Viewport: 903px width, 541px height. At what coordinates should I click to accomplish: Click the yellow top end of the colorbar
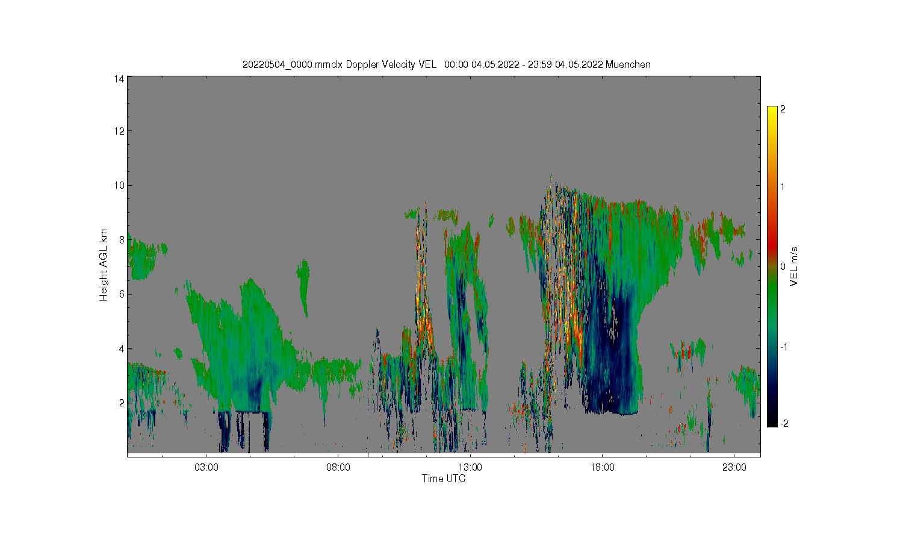click(x=772, y=111)
